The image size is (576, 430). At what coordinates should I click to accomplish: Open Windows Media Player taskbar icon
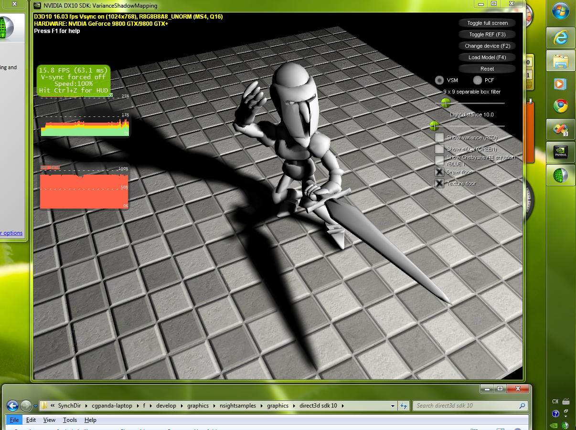[x=560, y=84]
